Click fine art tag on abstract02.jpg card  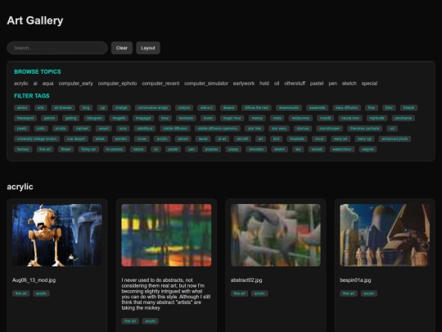[x=239, y=293]
